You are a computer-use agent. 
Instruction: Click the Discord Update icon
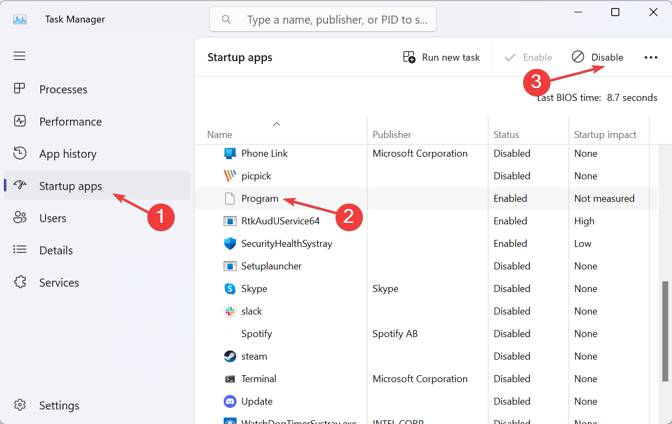pyautogui.click(x=230, y=401)
